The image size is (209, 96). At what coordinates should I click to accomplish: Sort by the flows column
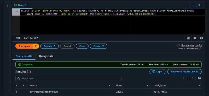(x=147, y=85)
